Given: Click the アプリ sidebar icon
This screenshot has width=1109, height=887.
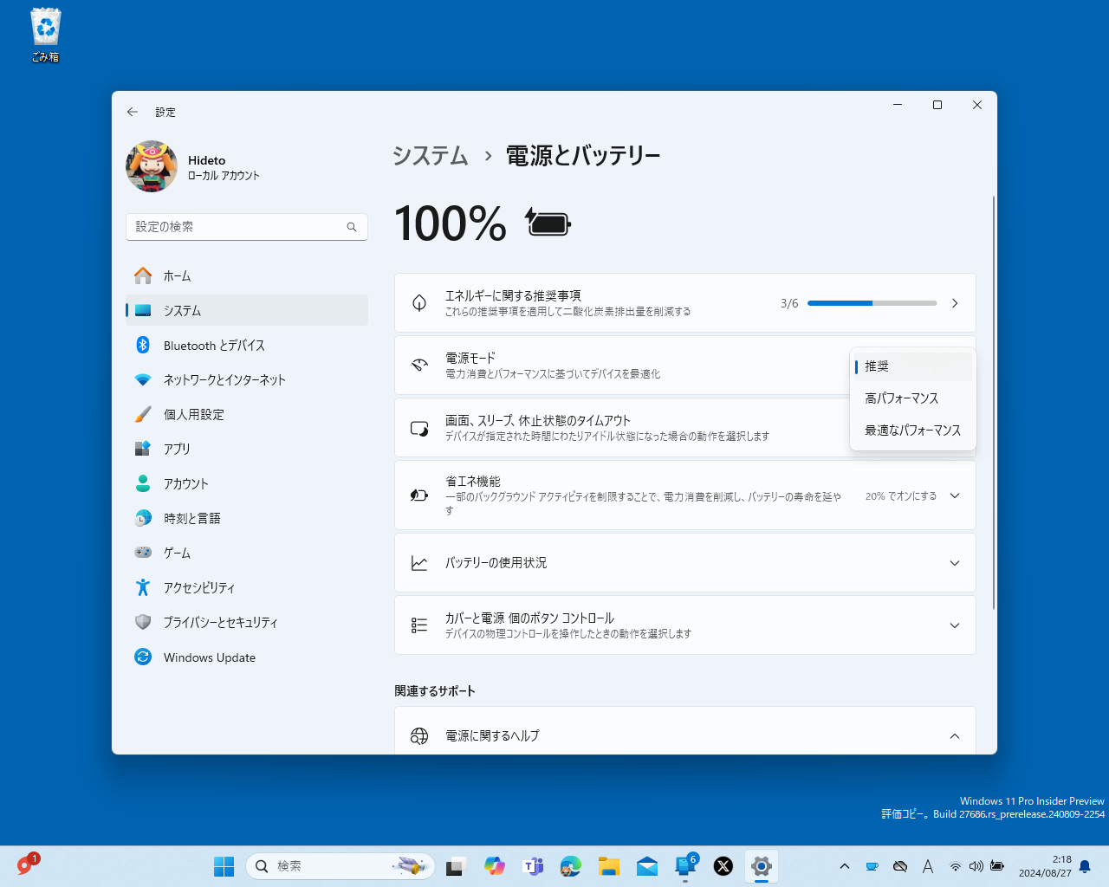Looking at the screenshot, I should click(143, 449).
